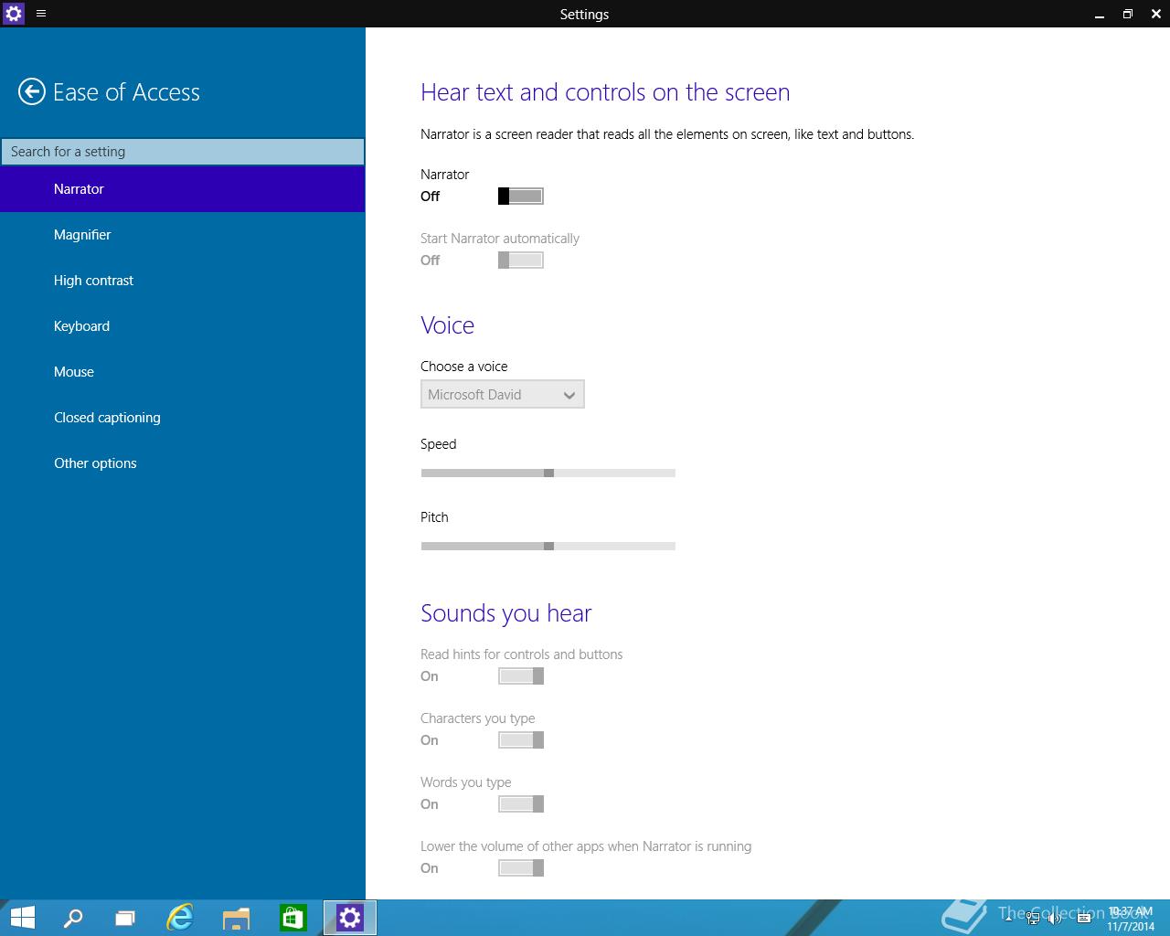Toggle Words you type switch
This screenshot has height=936, width=1170.
[521, 803]
